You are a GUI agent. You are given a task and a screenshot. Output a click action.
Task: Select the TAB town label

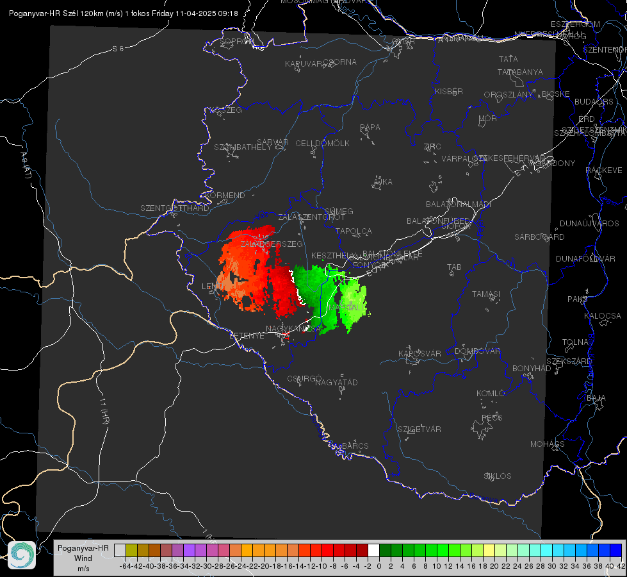454,267
